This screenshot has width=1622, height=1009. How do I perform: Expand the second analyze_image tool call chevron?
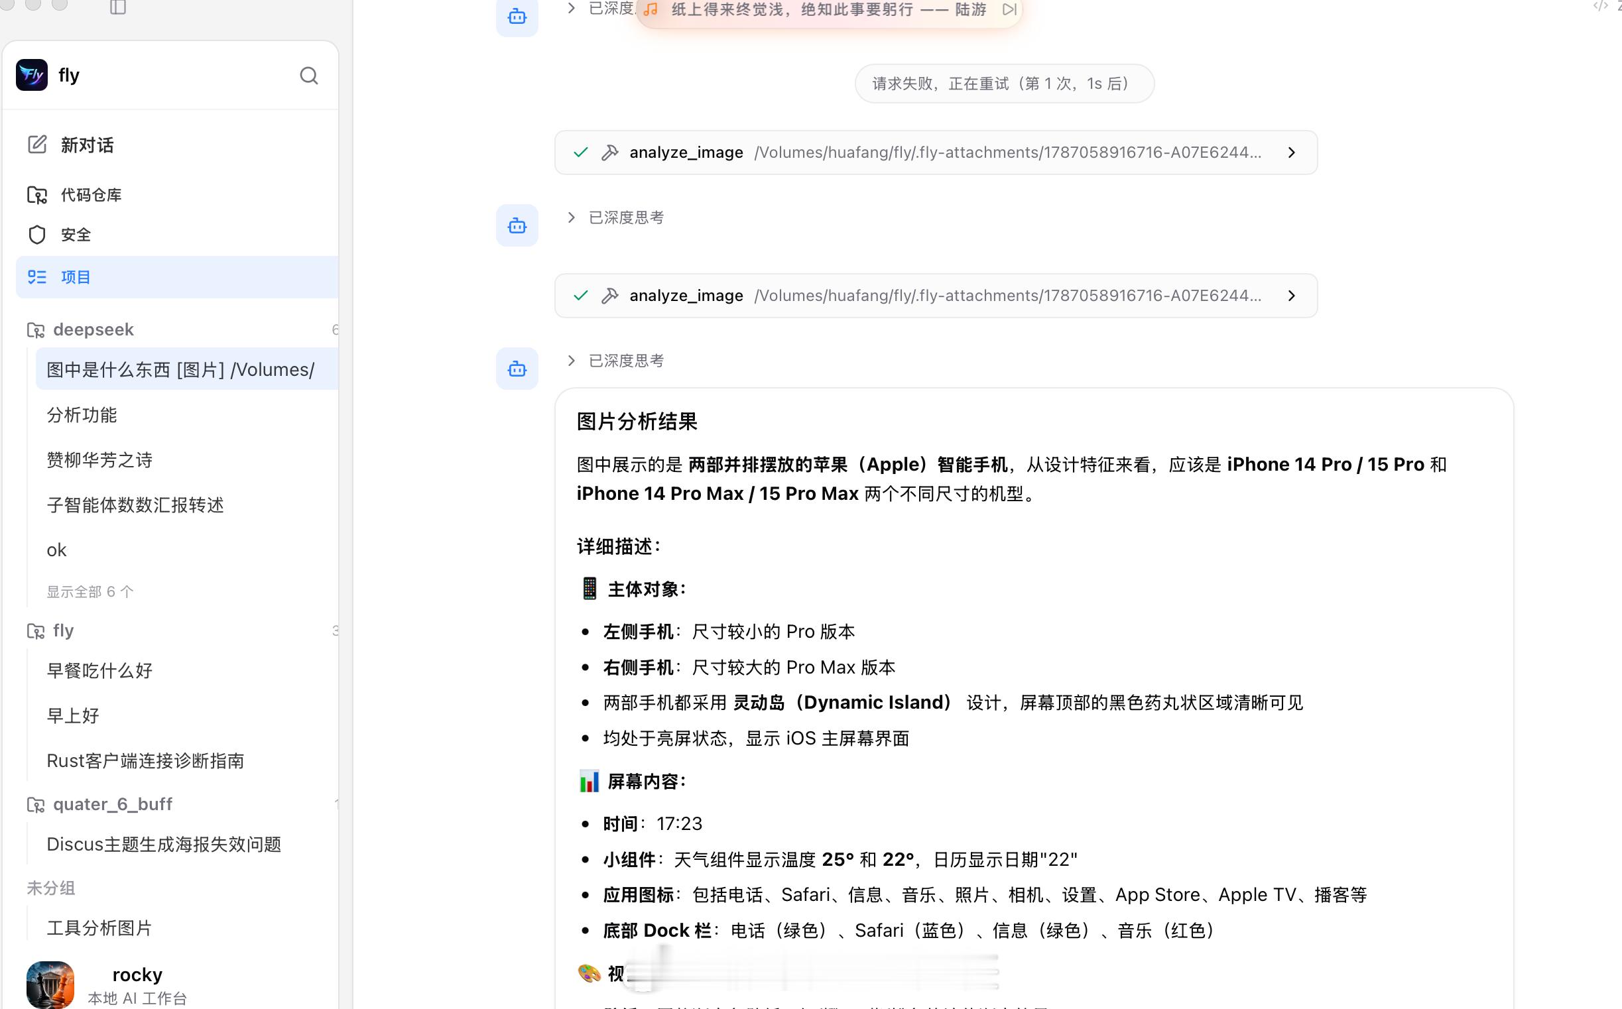click(1292, 296)
